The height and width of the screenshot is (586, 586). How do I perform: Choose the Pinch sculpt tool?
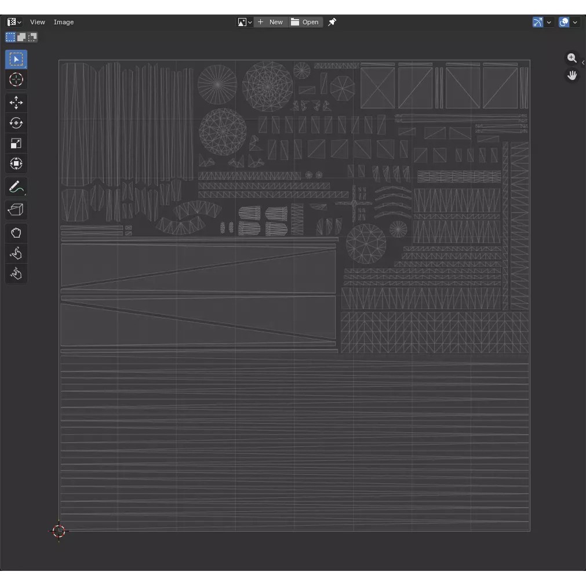pos(16,274)
